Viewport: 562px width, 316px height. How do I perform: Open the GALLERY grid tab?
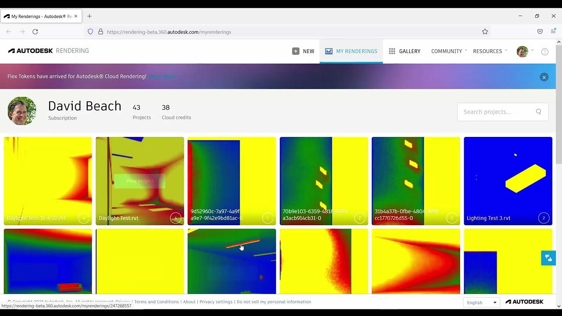(x=404, y=51)
